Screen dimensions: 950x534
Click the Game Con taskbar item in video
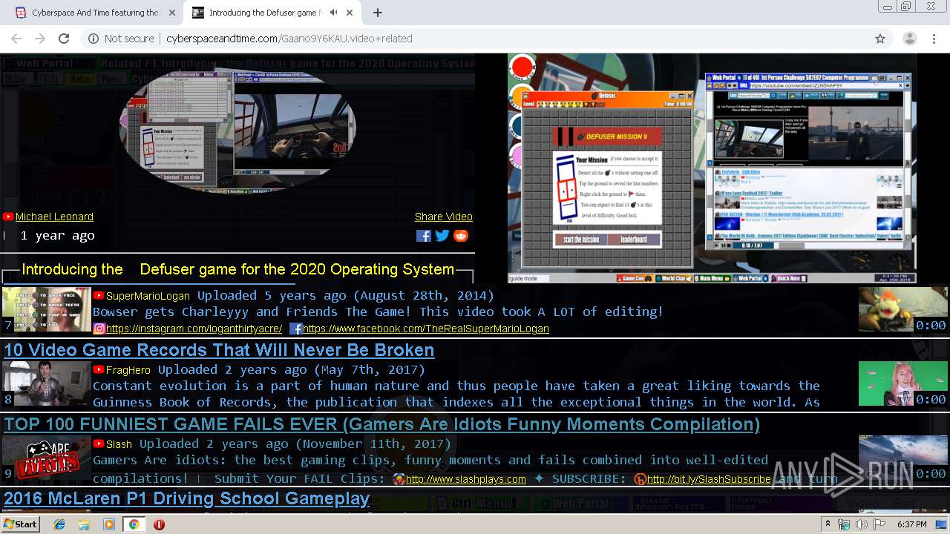(634, 279)
